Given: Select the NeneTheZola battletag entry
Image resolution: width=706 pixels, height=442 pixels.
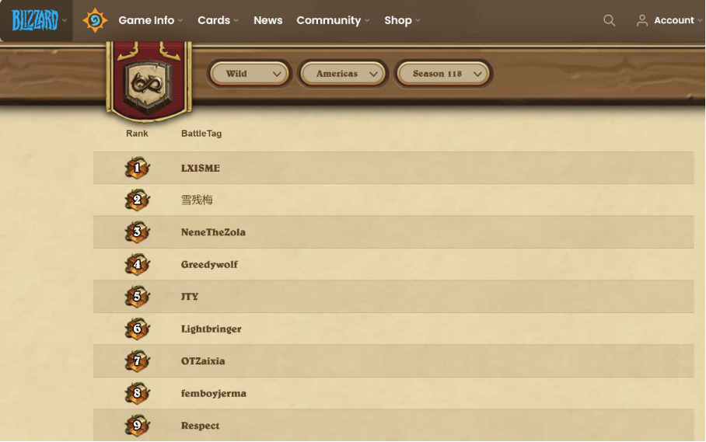Looking at the screenshot, I should (213, 232).
